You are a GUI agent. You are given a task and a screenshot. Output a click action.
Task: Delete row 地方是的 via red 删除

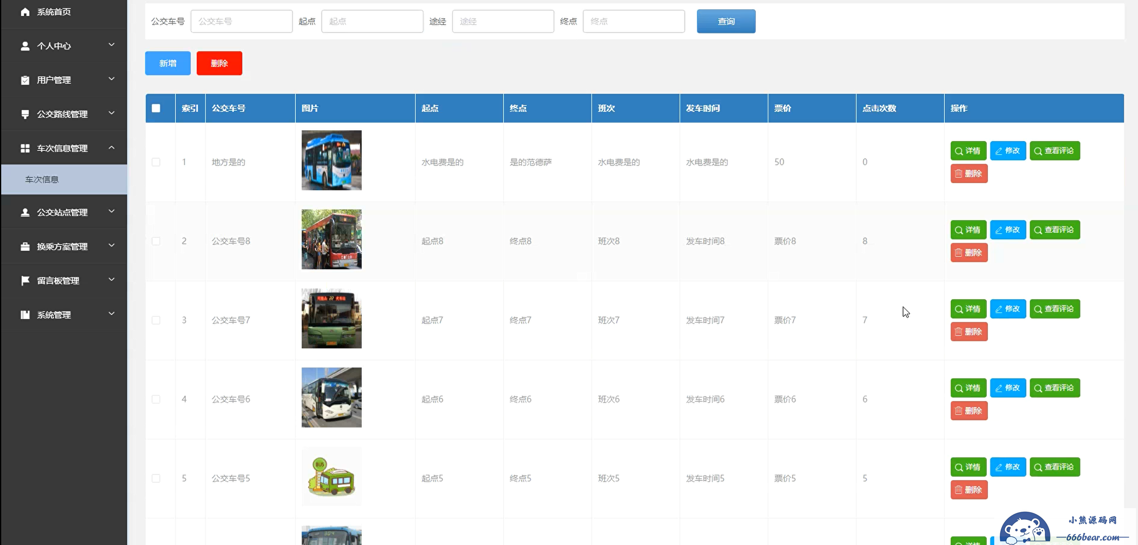click(969, 173)
